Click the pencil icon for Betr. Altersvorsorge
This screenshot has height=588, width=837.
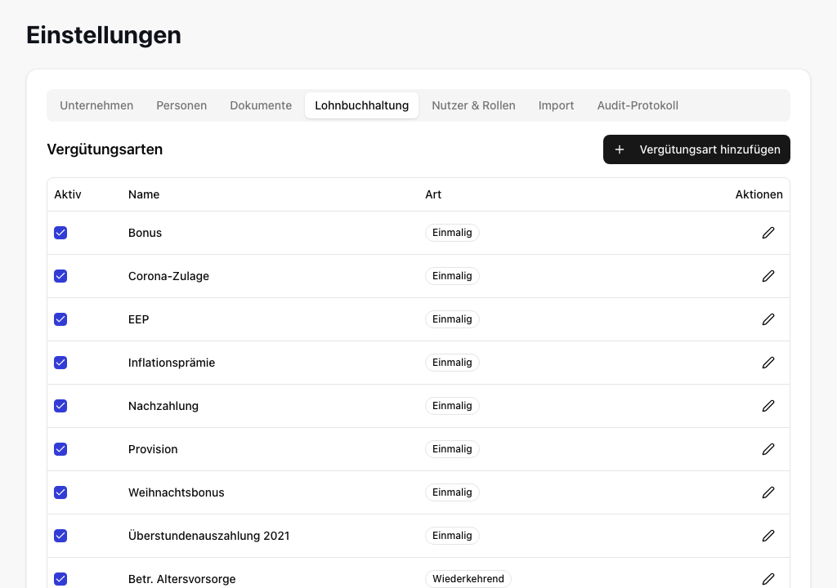tap(768, 579)
